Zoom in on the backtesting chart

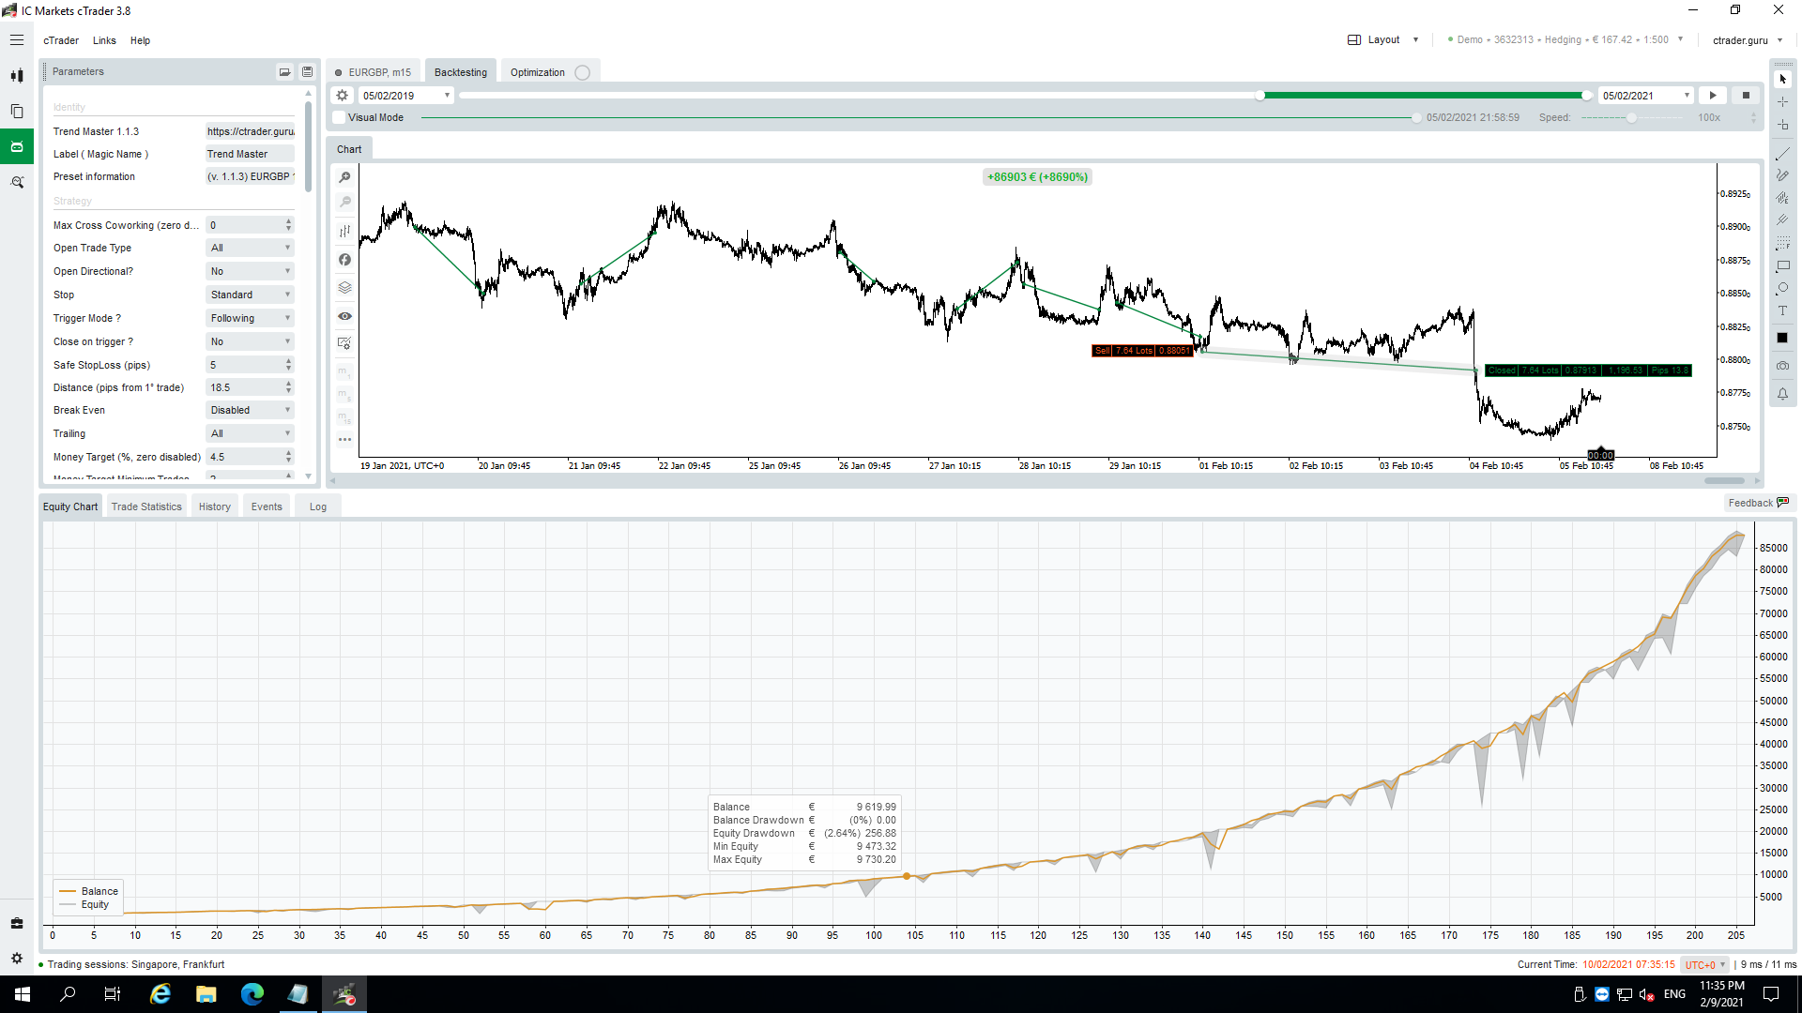tap(344, 177)
